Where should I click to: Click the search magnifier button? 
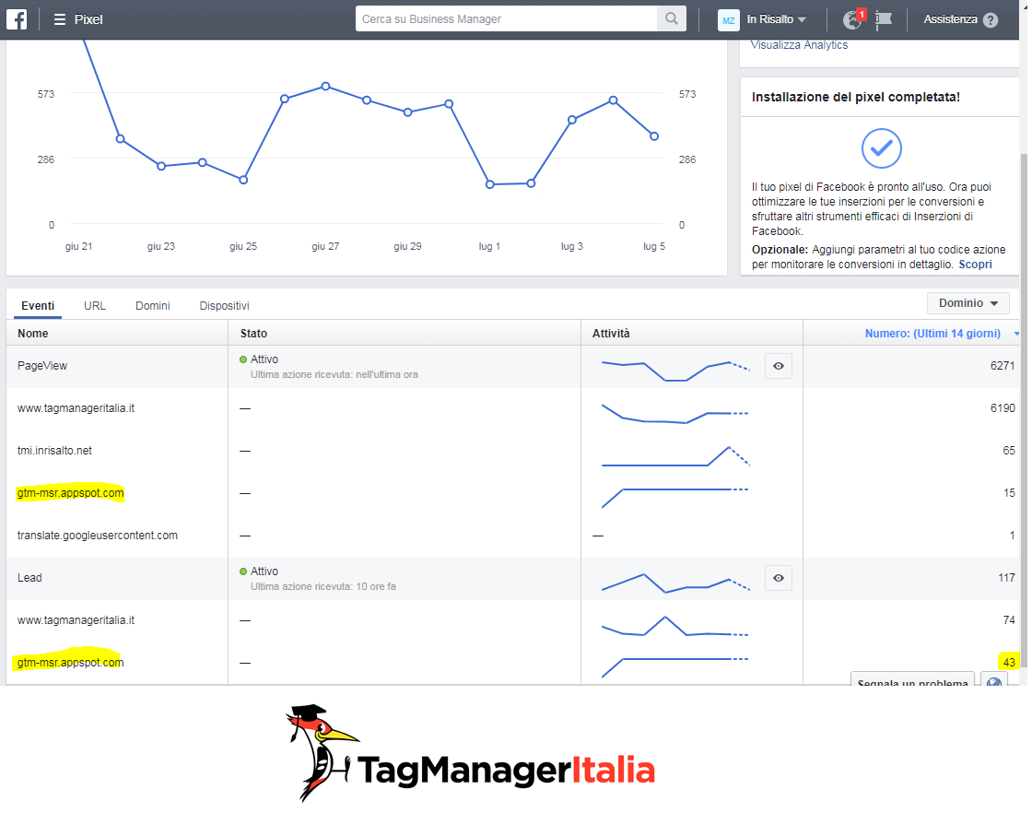point(672,19)
